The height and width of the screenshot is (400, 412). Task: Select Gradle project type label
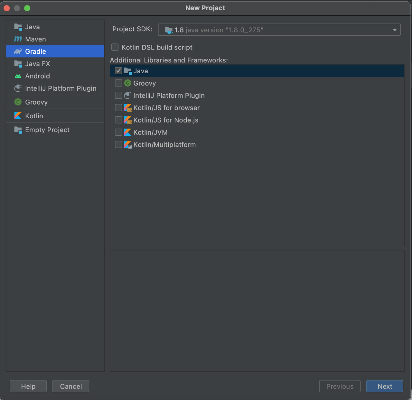[x=35, y=51]
